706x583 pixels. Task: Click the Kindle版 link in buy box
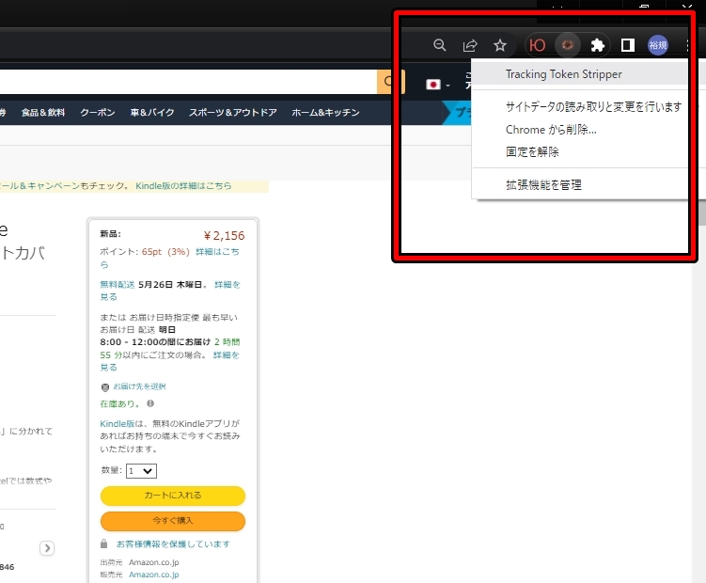click(x=118, y=423)
